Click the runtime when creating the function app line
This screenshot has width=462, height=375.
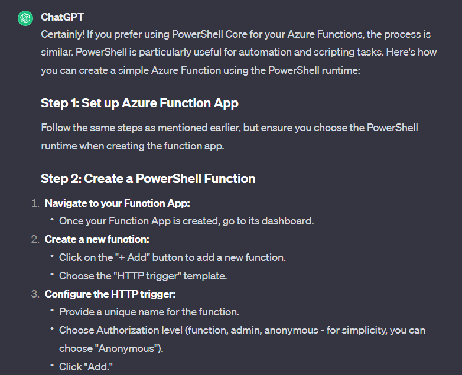coord(132,146)
